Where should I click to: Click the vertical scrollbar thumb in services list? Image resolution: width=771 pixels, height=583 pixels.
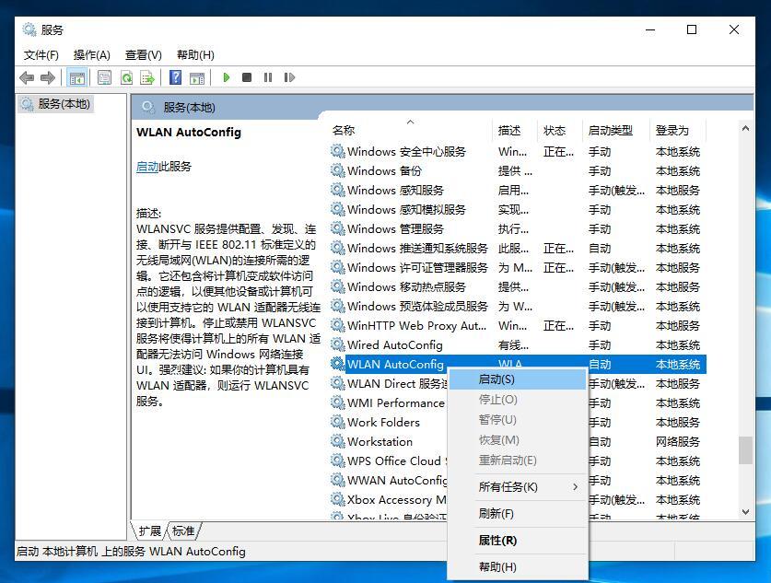(x=745, y=449)
